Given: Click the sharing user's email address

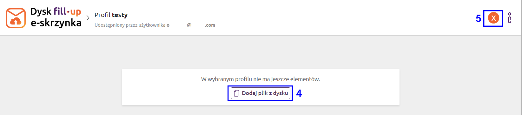Looking at the screenshot, I should [191, 25].
